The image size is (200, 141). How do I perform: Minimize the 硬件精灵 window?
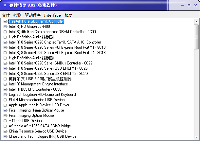click(x=183, y=5)
